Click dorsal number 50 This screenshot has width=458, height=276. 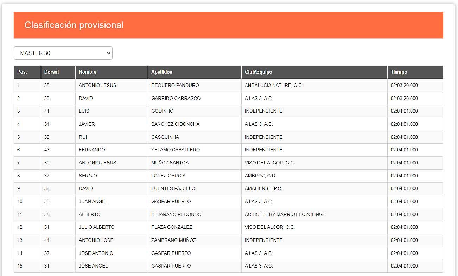coord(47,163)
